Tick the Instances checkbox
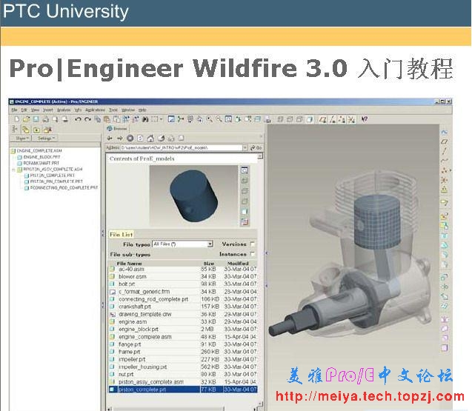Image resolution: width=472 pixels, height=411 pixels. click(x=253, y=254)
